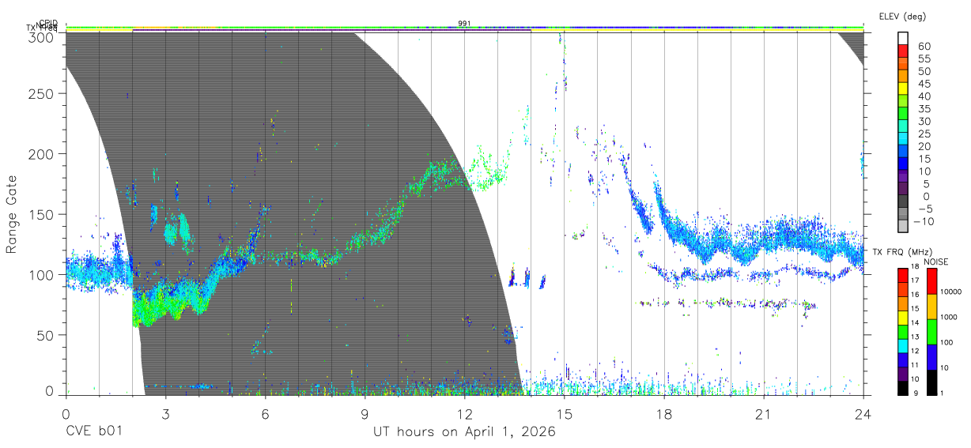Click the "991" CPID value at top
971x448 pixels.
coord(464,24)
